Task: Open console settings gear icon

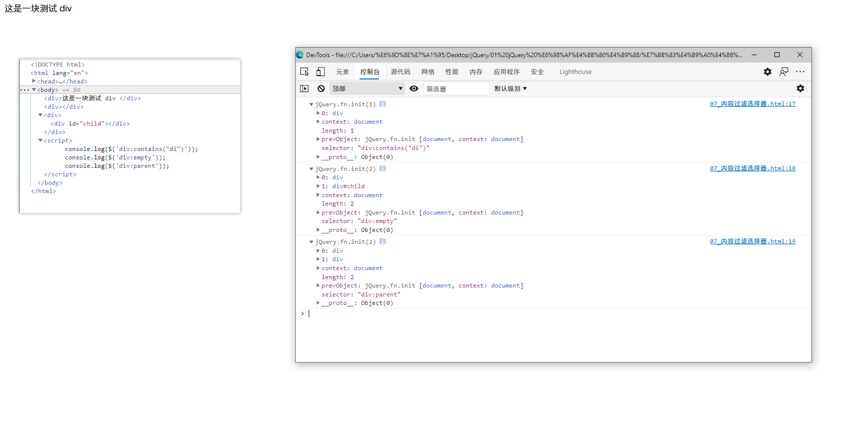Action: [x=800, y=88]
